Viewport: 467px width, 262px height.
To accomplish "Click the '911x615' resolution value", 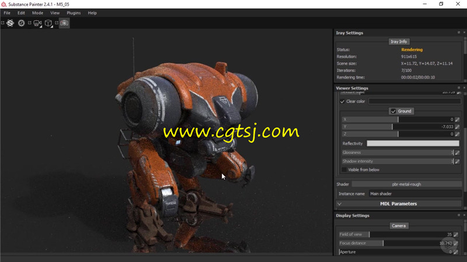I will click(409, 56).
